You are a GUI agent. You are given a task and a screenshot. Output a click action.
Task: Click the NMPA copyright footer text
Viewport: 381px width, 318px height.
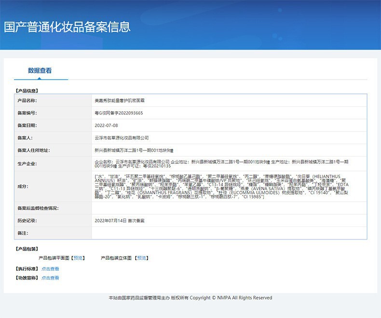(x=190, y=298)
